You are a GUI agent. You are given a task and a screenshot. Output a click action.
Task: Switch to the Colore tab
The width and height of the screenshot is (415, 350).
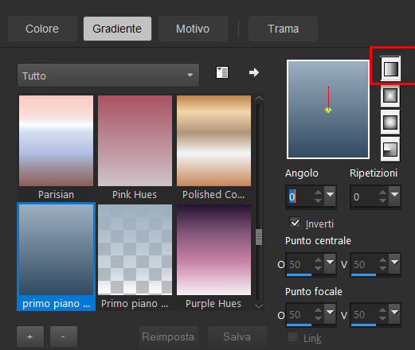42,29
